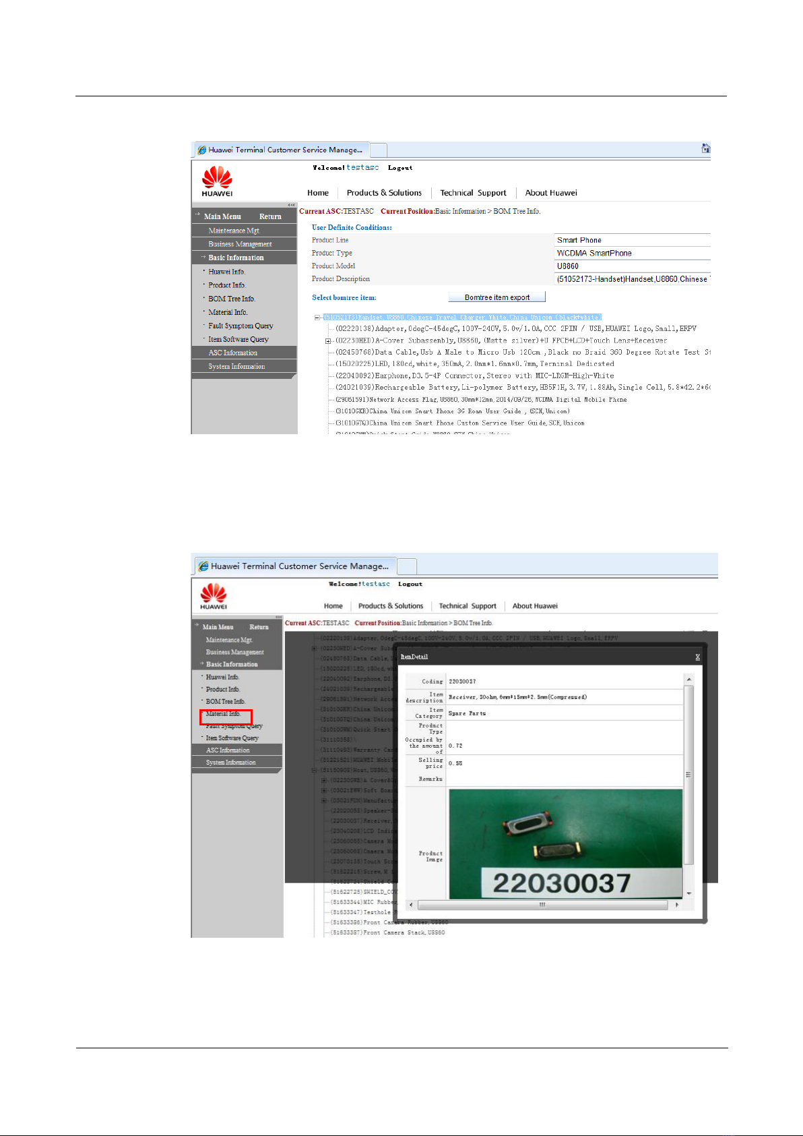Expand the (02230HED) node in the lower screenshot
The width and height of the screenshot is (803, 1136).
tap(314, 649)
